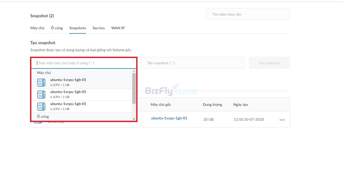Viewport: 343px width, 179px height.
Task: Focus the Chọn một máy chủ hoặc ổ cứng field
Action: pyautogui.click(x=84, y=63)
